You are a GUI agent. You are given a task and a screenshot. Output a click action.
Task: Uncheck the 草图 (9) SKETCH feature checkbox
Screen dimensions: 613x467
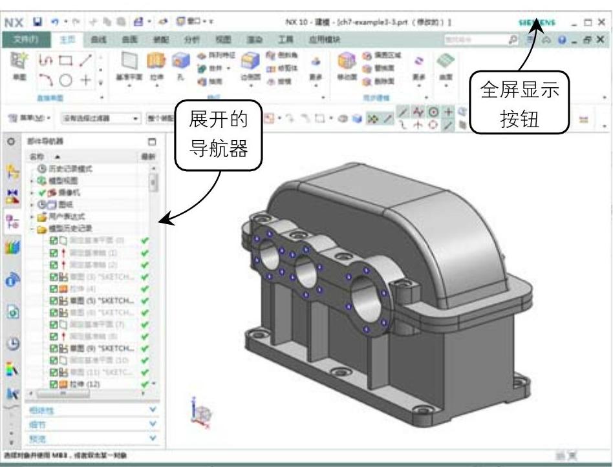[x=54, y=348]
